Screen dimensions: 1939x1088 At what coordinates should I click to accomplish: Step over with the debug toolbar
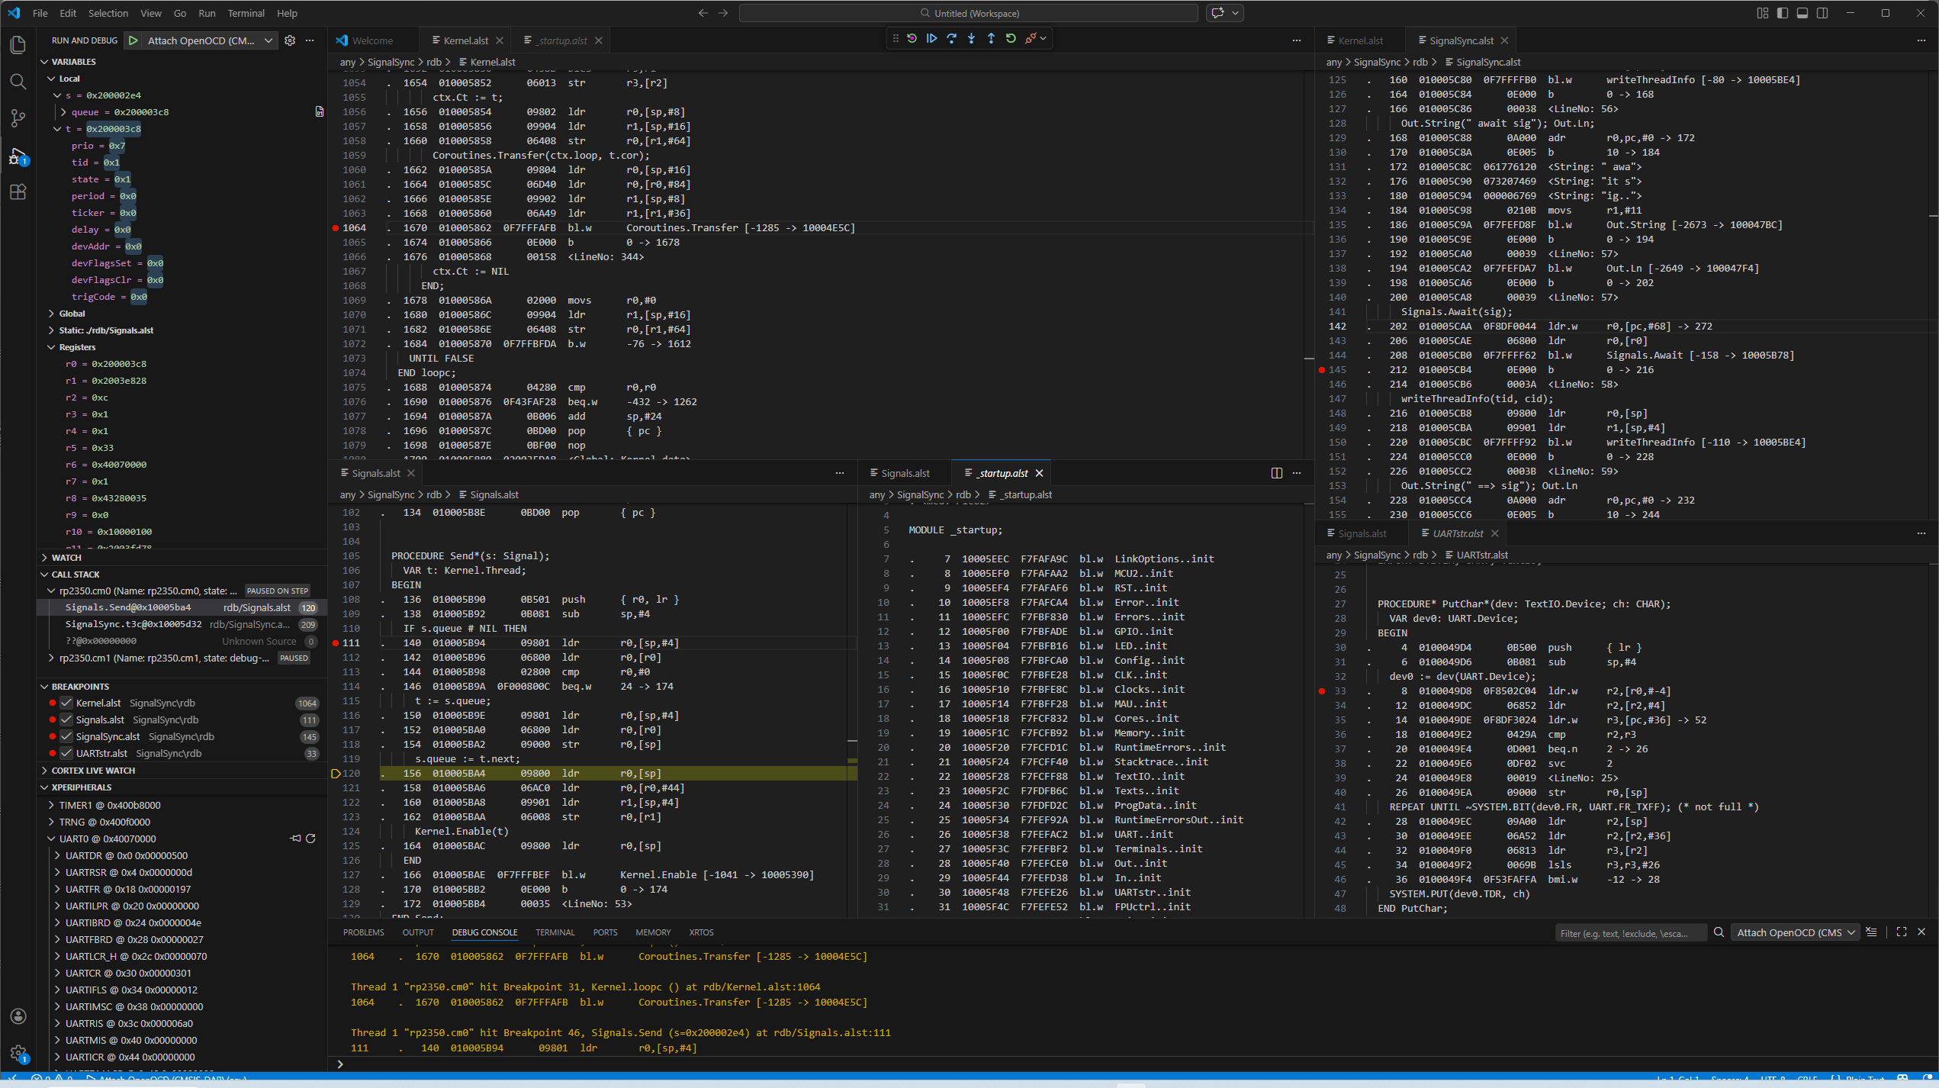tap(951, 38)
